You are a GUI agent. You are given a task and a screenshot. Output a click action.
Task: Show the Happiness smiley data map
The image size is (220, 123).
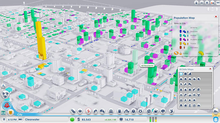[x=185, y=74]
